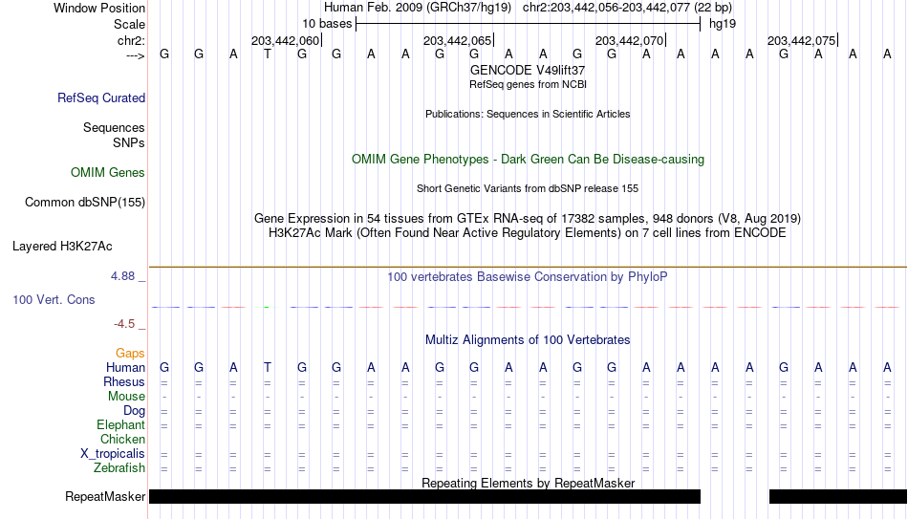Click the -4.5 PhyloP lower scale value
The width and height of the screenshot is (908, 519).
[124, 324]
